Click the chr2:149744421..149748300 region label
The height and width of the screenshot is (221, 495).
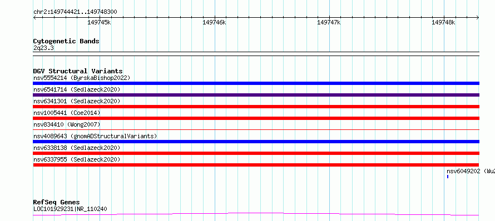75,12
